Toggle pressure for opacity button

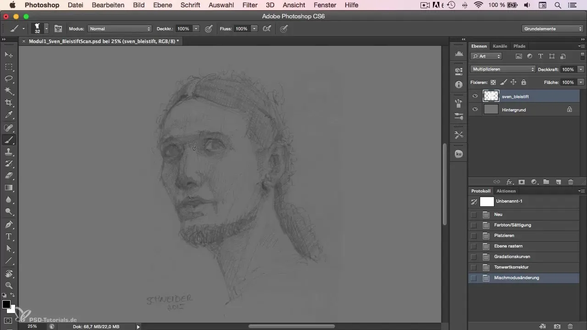[x=209, y=28]
